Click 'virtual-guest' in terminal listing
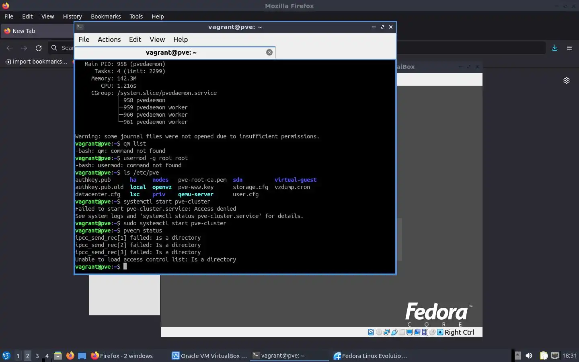The width and height of the screenshot is (579, 362). click(296, 180)
